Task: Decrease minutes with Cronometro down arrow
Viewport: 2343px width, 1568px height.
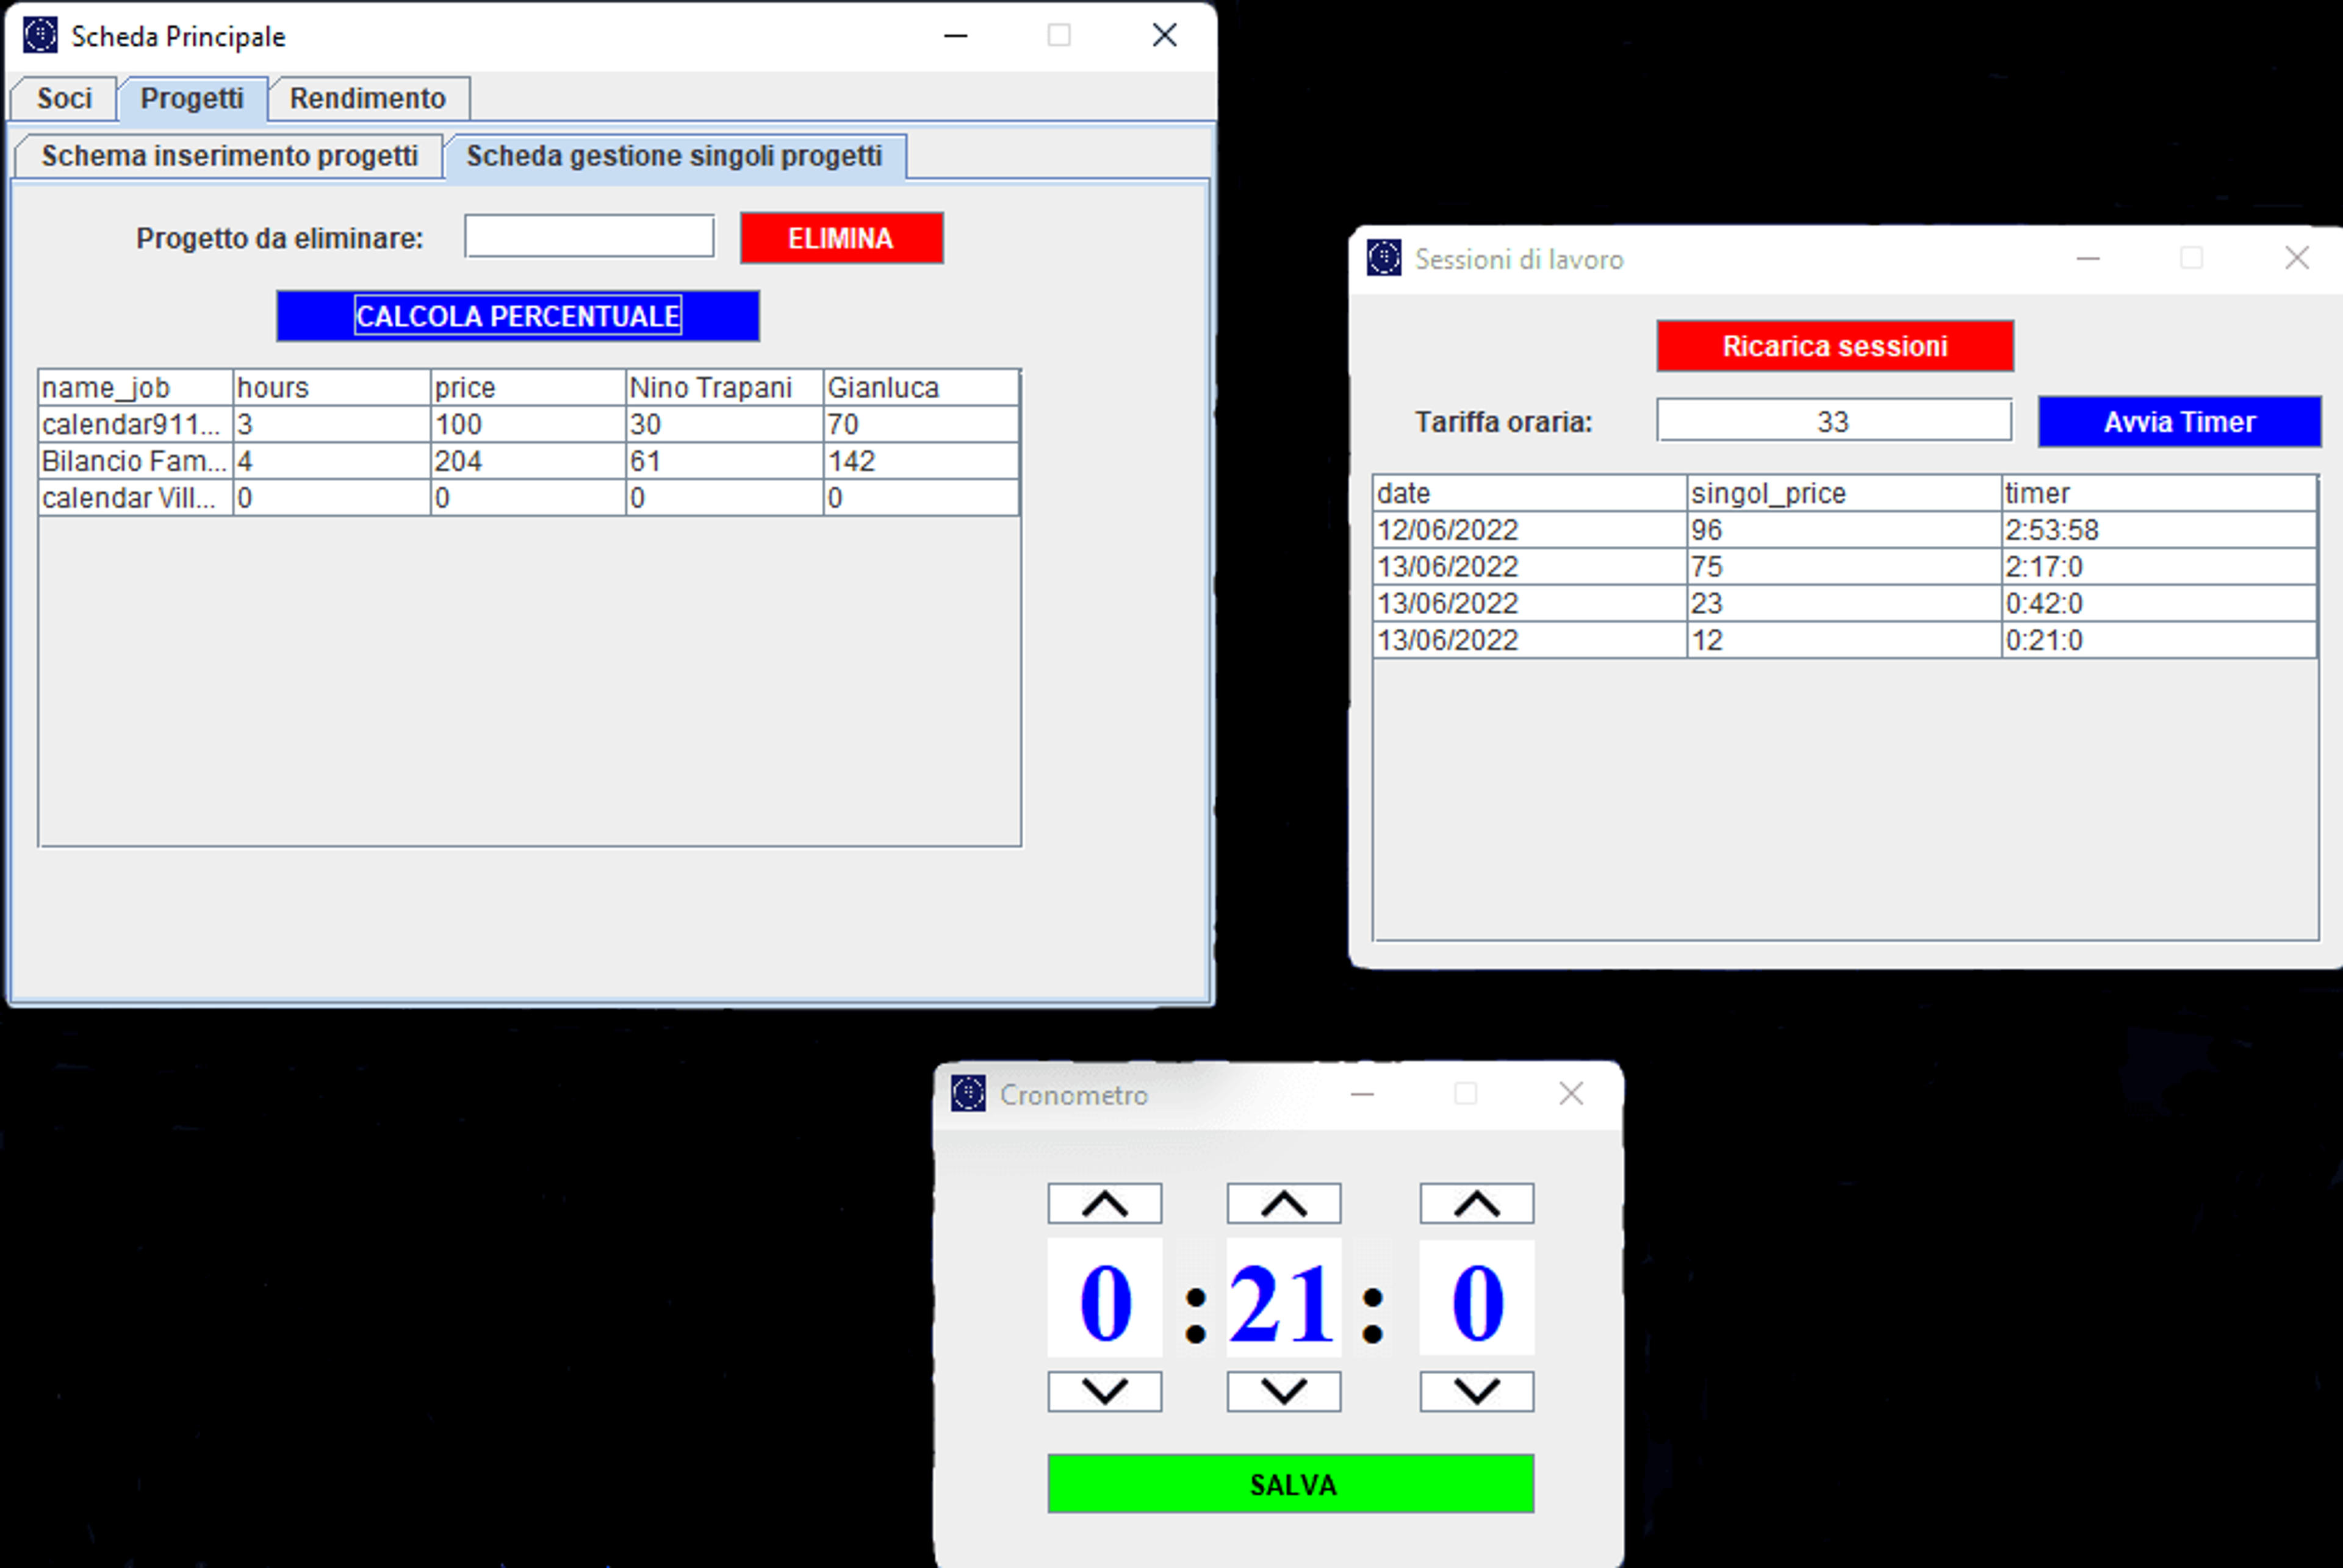Action: (1284, 1391)
